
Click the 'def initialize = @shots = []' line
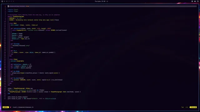[21, 64]
